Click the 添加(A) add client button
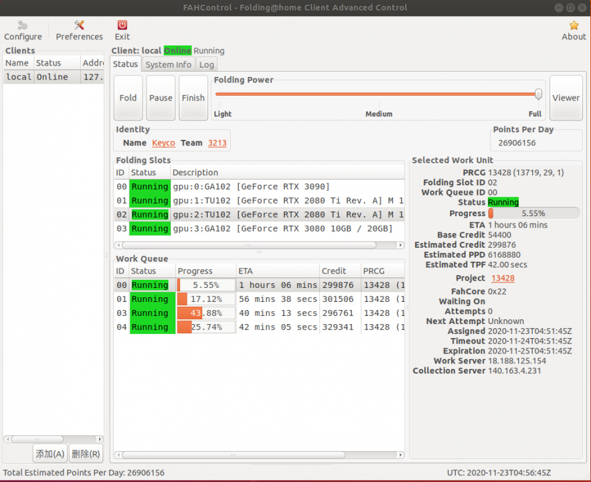Screen dimensions: 591x482 tap(50, 454)
